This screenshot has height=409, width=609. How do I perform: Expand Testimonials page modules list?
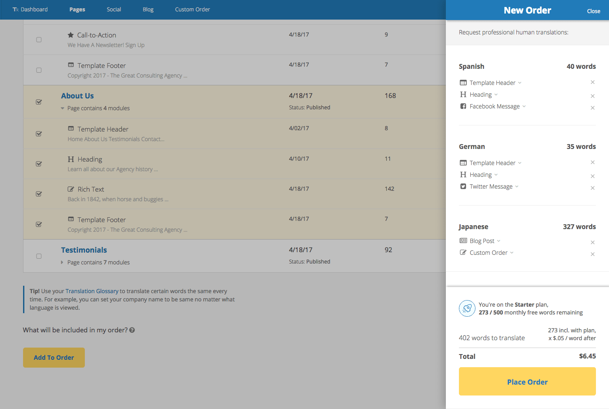coord(62,262)
